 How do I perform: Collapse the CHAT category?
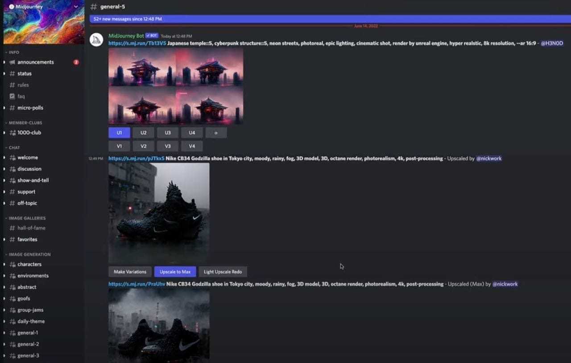coord(12,147)
